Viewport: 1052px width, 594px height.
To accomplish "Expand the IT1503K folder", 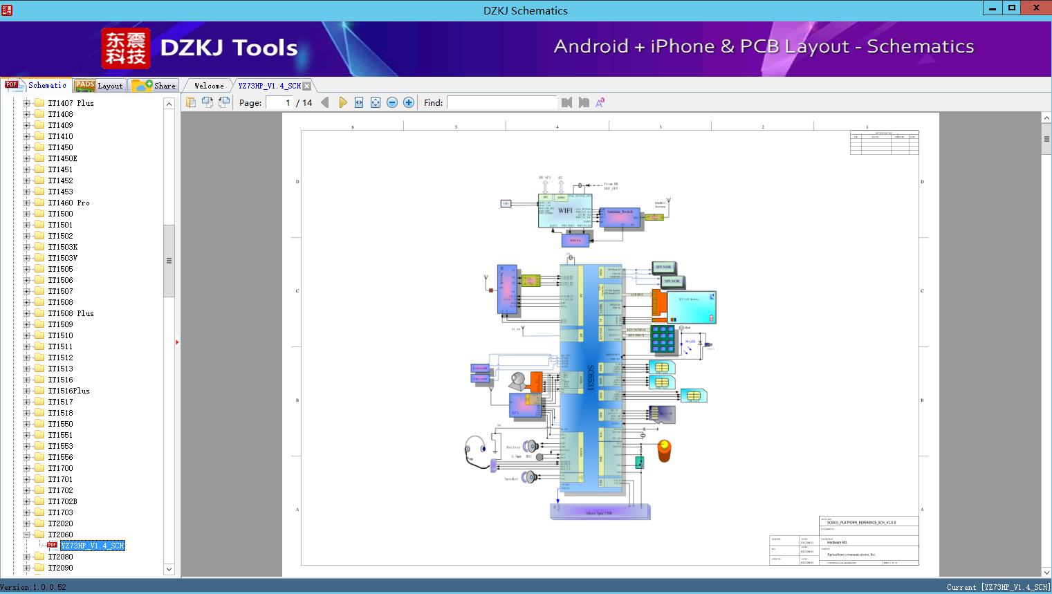I will click(26, 247).
